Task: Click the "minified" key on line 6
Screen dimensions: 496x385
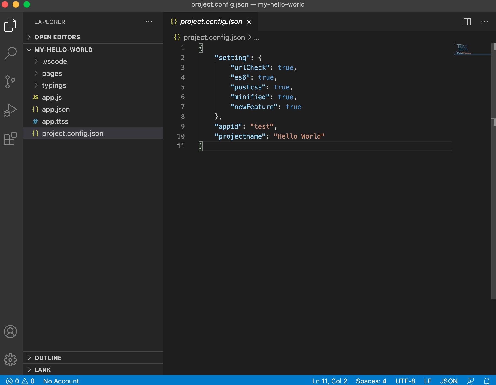Action: [250, 97]
